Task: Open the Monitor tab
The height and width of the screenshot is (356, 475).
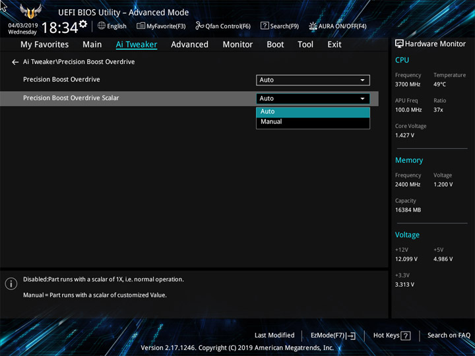Action: click(237, 45)
